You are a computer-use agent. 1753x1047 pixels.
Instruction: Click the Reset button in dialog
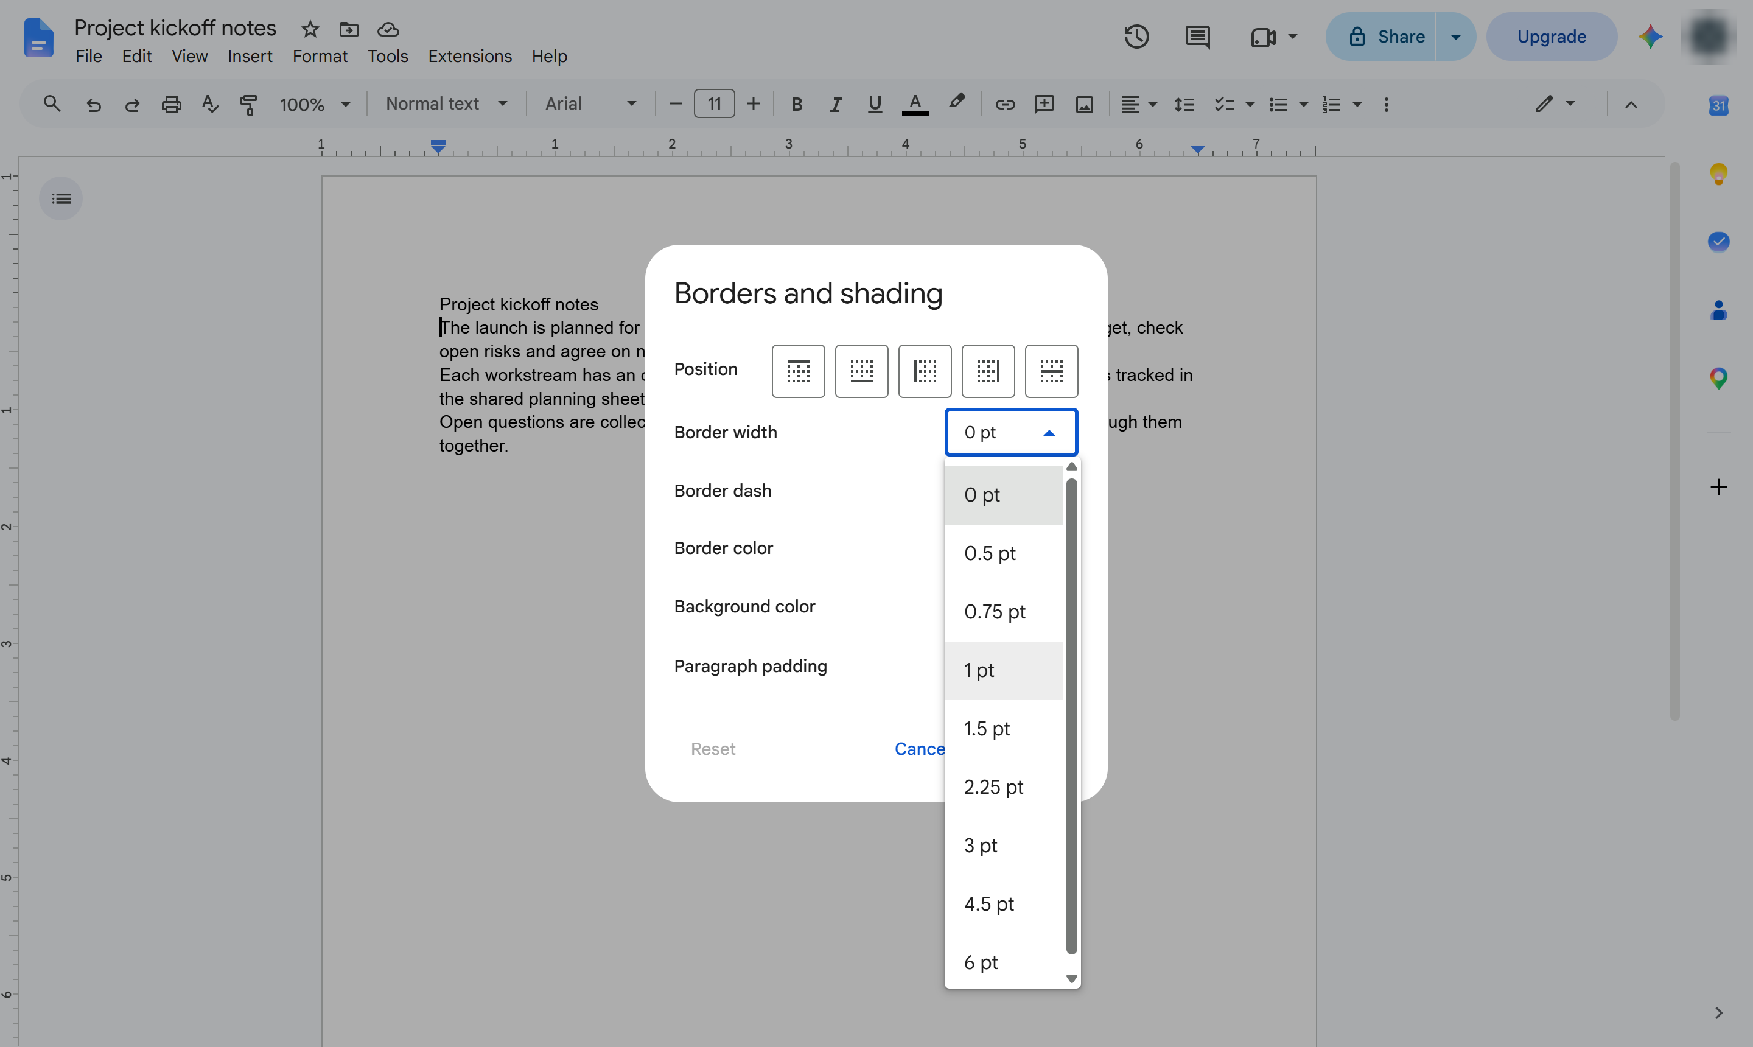pyautogui.click(x=713, y=749)
